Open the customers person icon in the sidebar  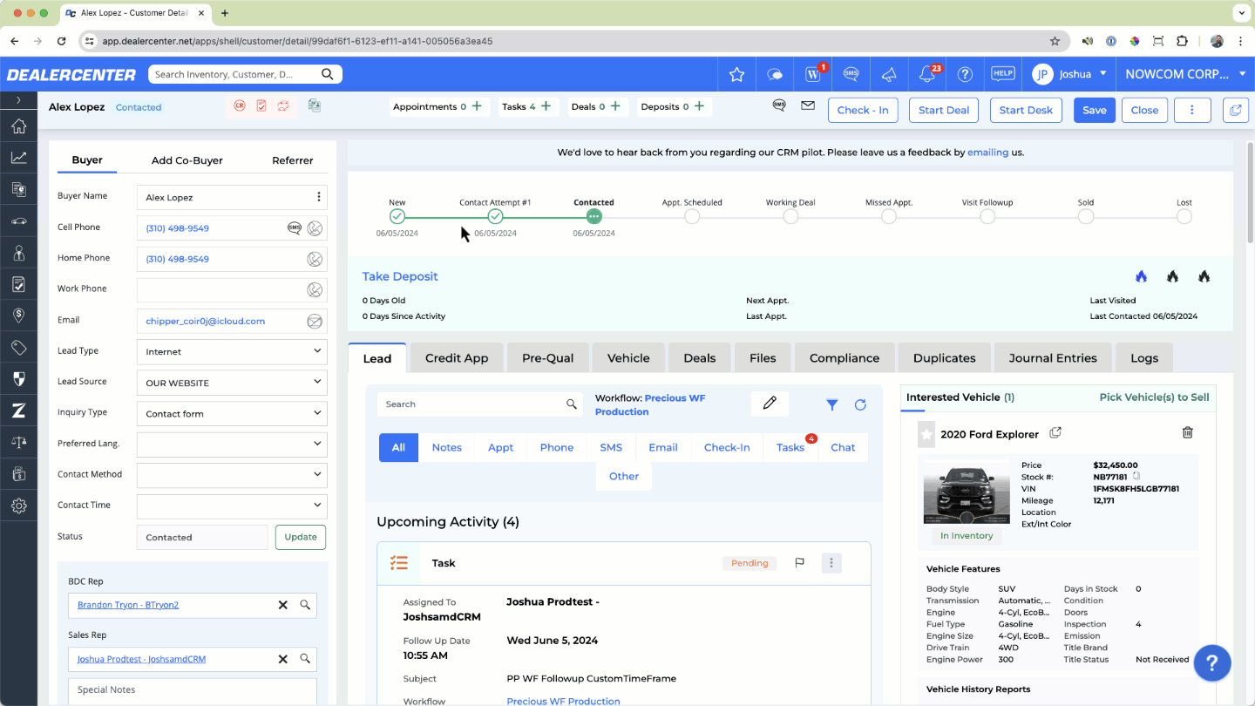click(x=18, y=253)
